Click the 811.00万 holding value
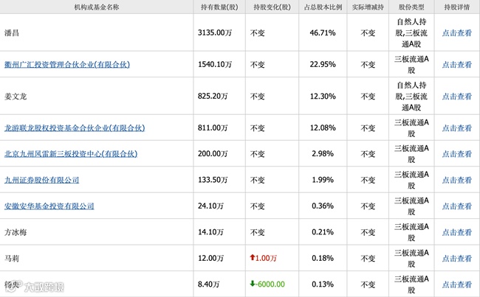This screenshot has height=297, width=480. pos(213,127)
